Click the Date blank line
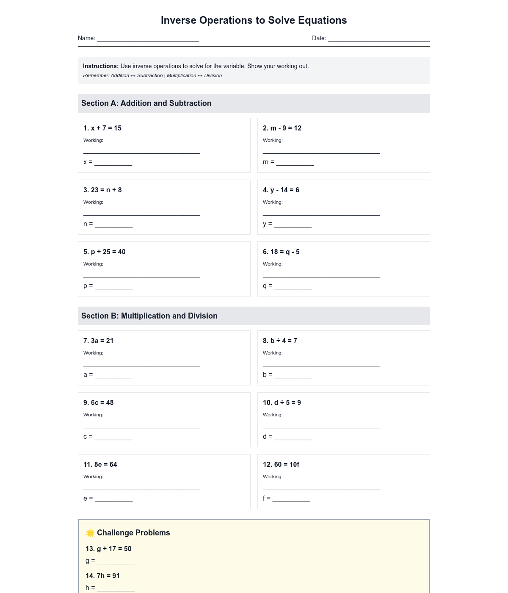The image size is (508, 593). [378, 39]
